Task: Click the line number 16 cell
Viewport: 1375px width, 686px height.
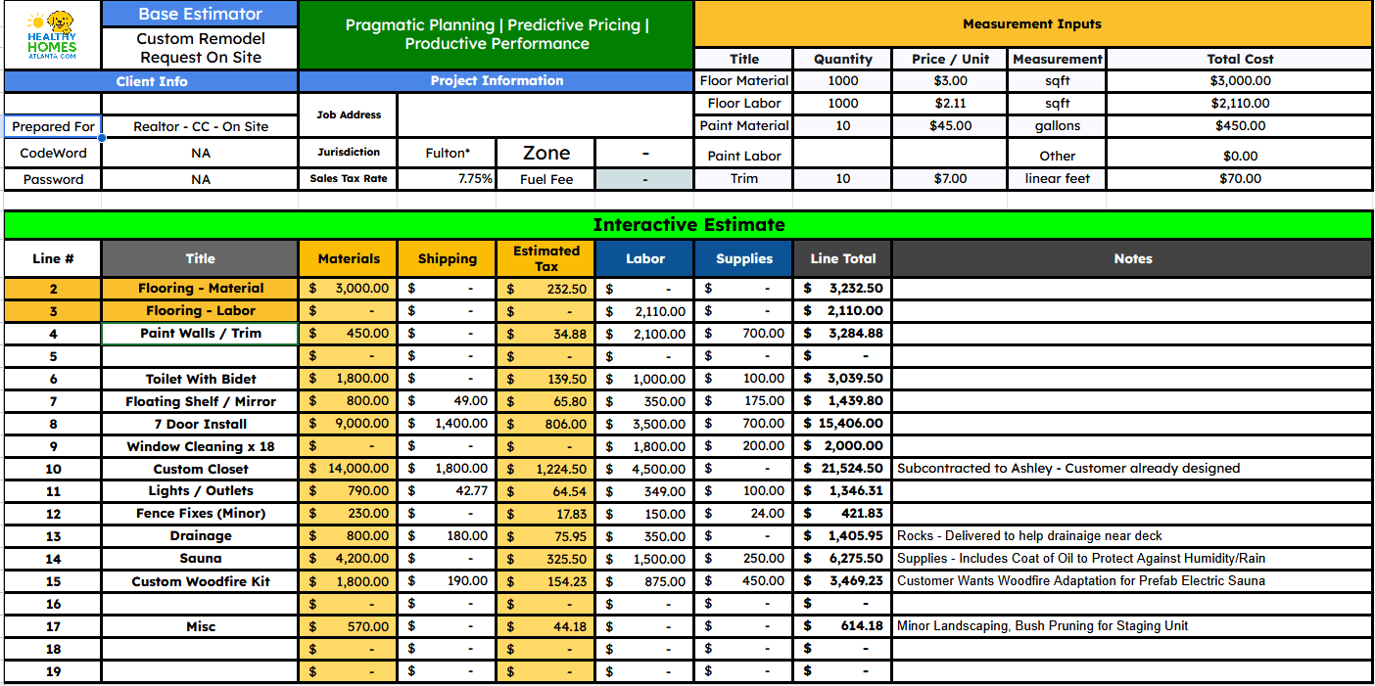Action: click(53, 604)
